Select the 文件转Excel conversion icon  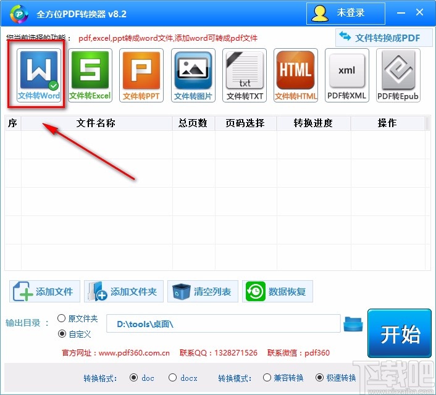coord(90,75)
